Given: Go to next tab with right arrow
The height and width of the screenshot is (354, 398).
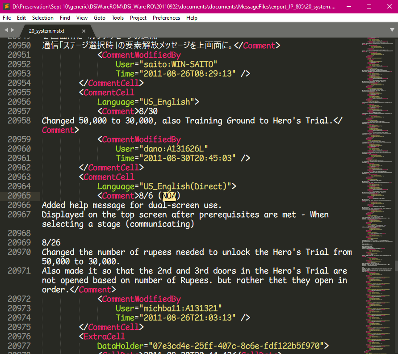Looking at the screenshot, I should [x=12, y=30].
